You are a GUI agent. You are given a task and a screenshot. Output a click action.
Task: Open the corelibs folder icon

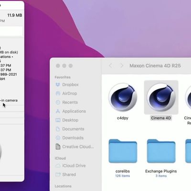pos(123,151)
